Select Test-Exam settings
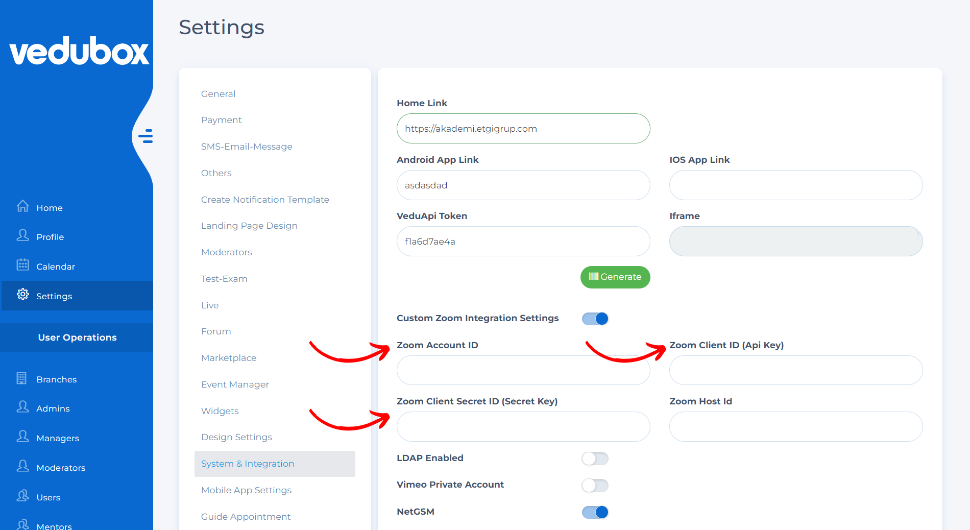Viewport: 970px width, 530px height. click(224, 279)
